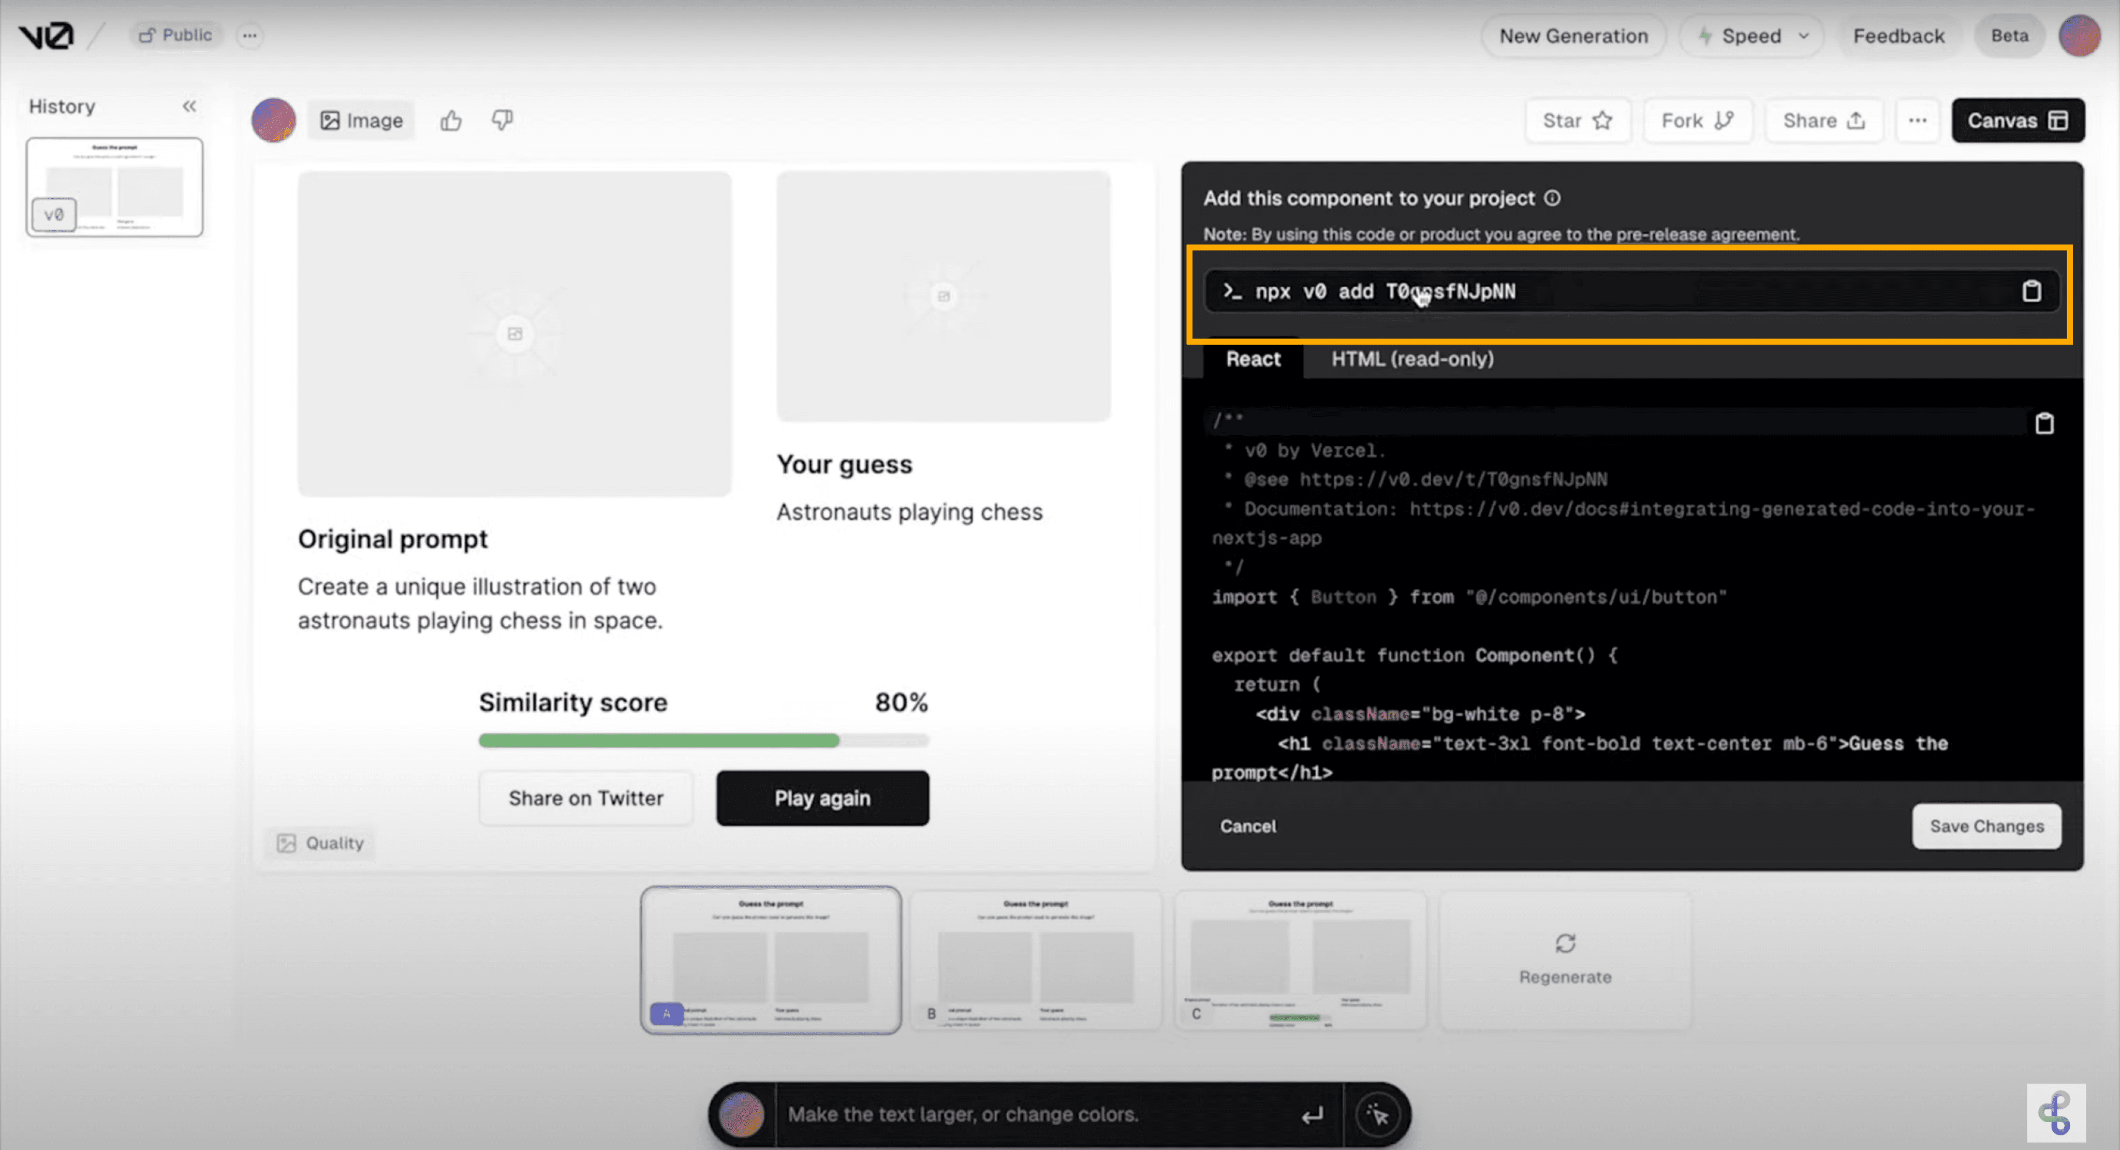Give a thumbs down to the generation
This screenshot has width=2120, height=1150.
click(x=502, y=120)
